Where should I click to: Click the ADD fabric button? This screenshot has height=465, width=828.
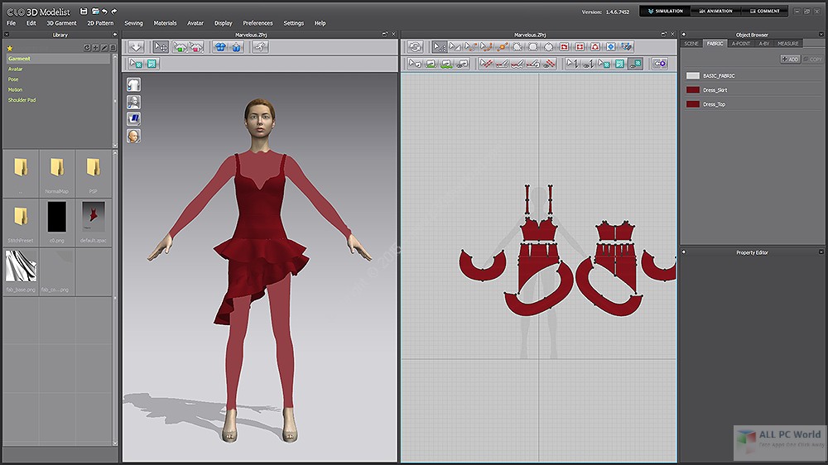[x=790, y=59]
